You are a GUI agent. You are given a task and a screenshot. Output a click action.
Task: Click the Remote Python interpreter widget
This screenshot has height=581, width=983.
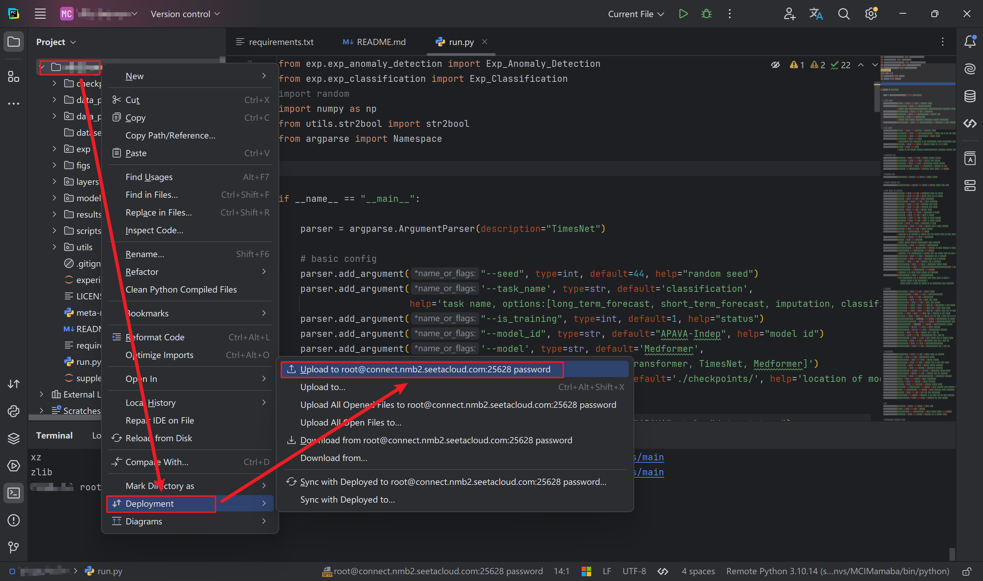pos(838,571)
